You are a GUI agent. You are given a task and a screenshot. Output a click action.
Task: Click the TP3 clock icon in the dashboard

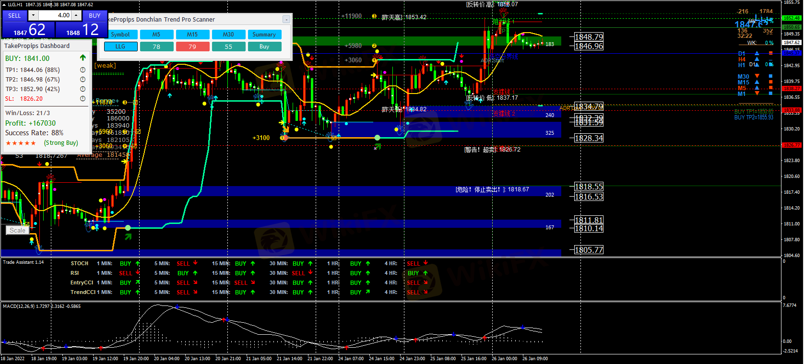coord(83,89)
